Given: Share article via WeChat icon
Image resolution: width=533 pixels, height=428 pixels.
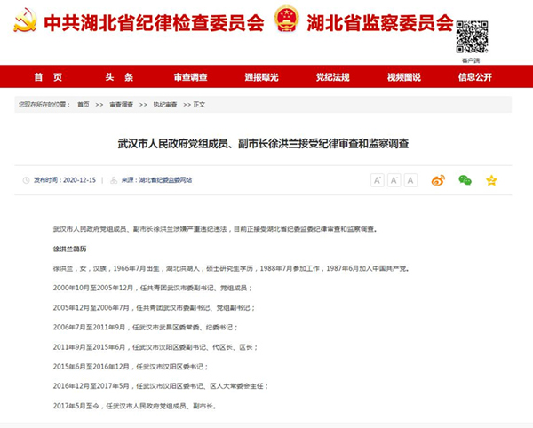Looking at the screenshot, I should [464, 180].
